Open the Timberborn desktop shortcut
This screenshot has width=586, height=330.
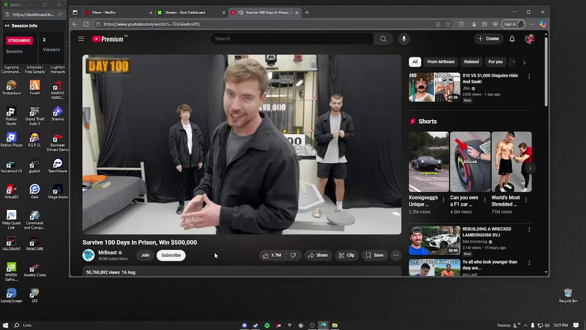point(11,88)
